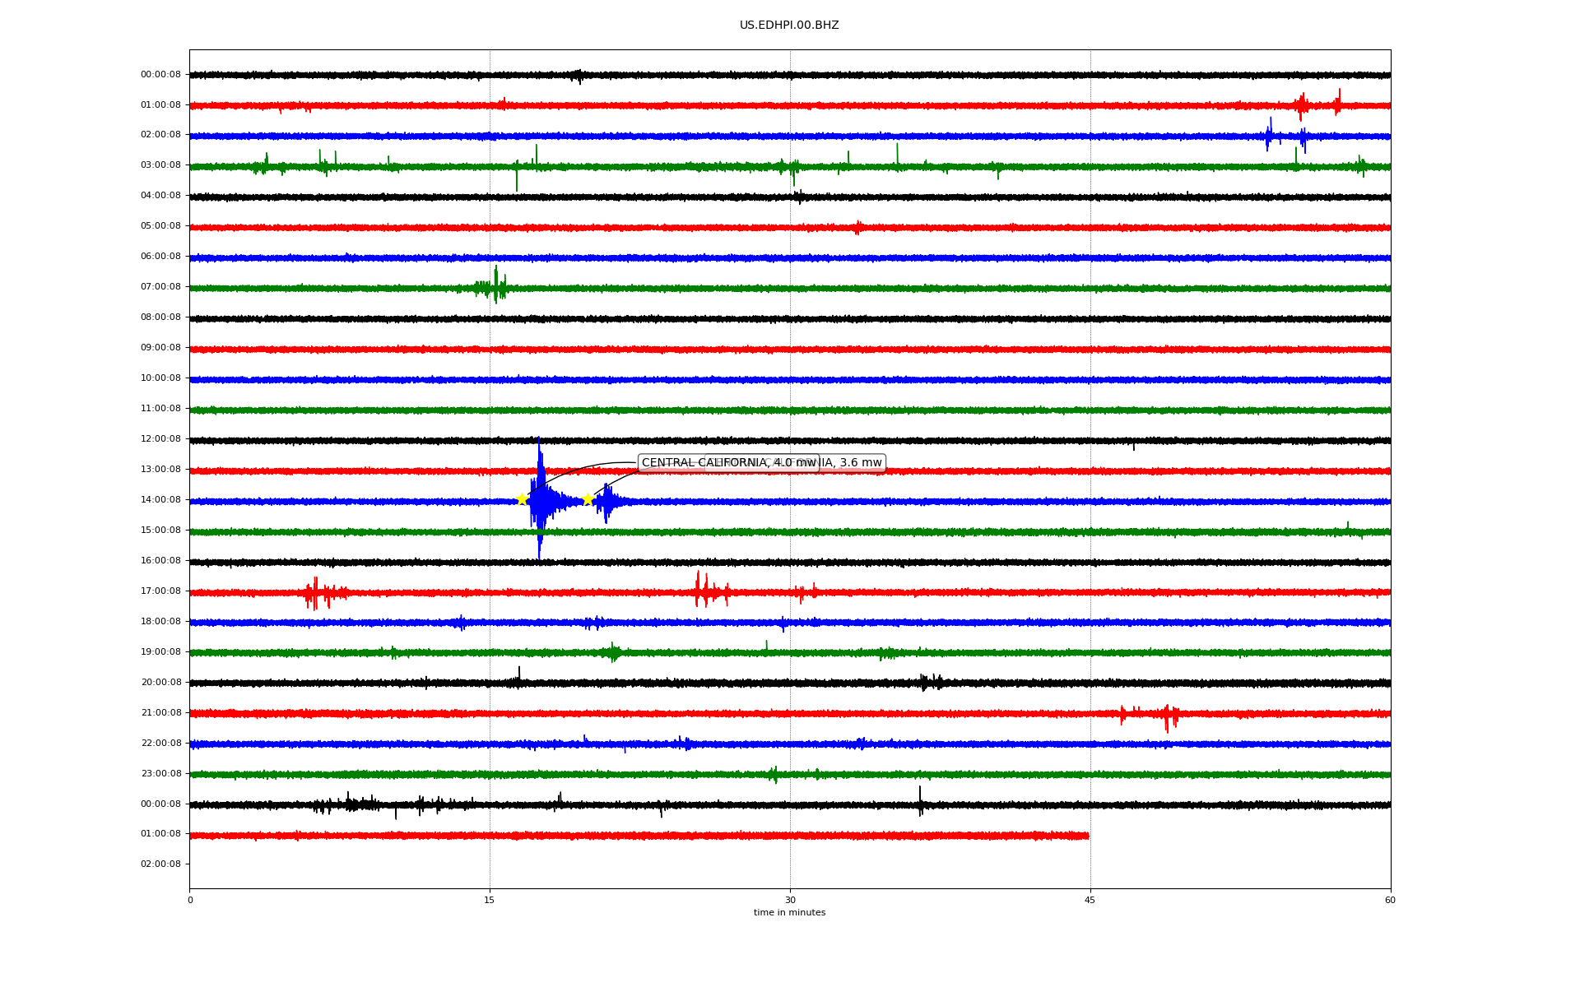Screen dimensions: 1580x987
Task: Click the end of the last red trace
Action: coord(1088,836)
